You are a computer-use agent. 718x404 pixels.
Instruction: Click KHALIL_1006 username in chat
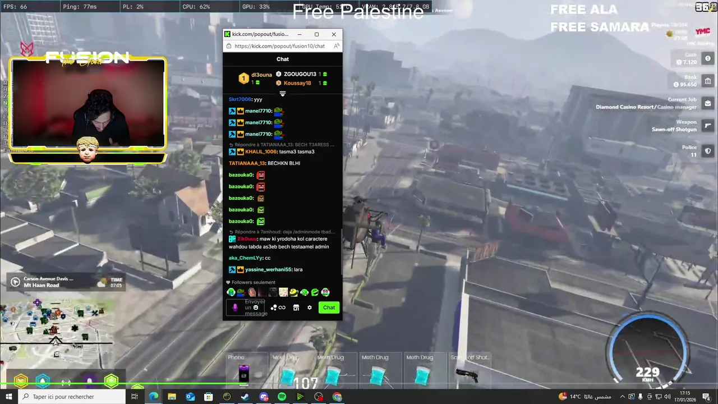coord(261,151)
